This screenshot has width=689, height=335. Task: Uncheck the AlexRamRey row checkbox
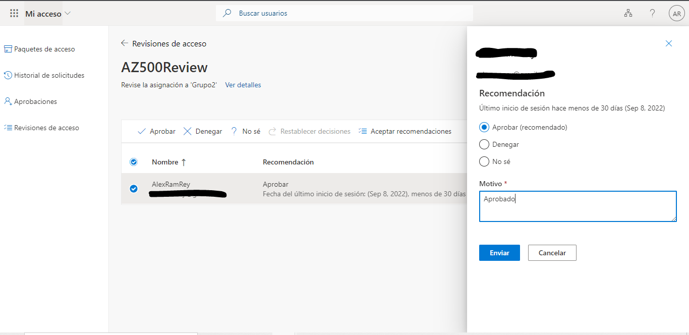[133, 188]
